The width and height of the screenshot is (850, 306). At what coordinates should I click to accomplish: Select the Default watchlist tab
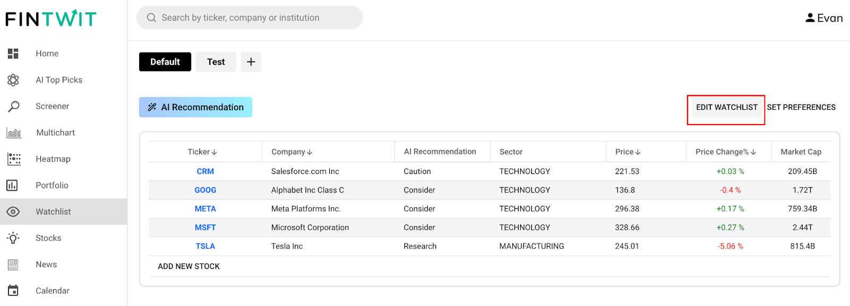pyautogui.click(x=165, y=62)
